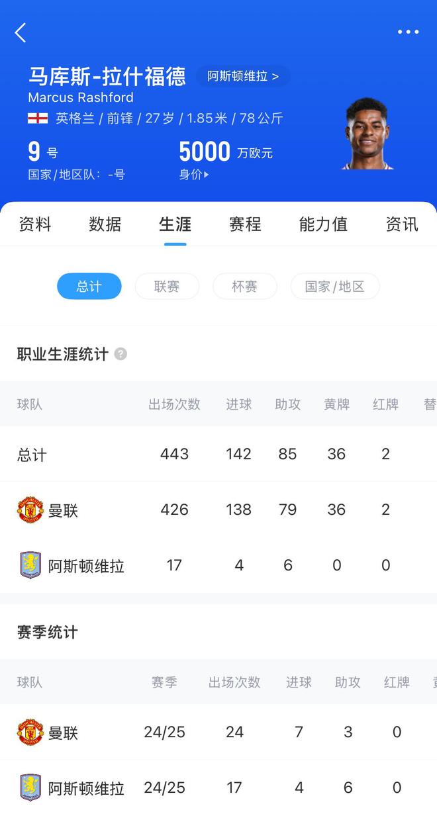Tap the Manchester United crest in season stats
The height and width of the screenshot is (814, 437).
click(30, 733)
